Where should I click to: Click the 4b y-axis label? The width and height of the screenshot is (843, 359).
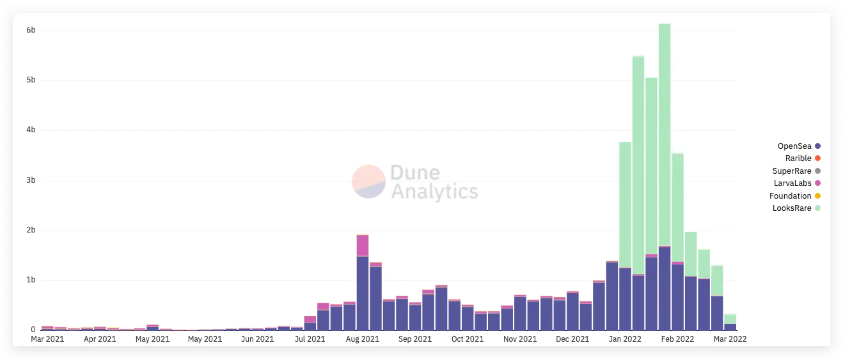(x=31, y=130)
